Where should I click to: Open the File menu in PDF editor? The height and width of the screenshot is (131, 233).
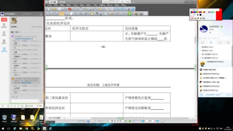pyautogui.click(x=49, y=5)
